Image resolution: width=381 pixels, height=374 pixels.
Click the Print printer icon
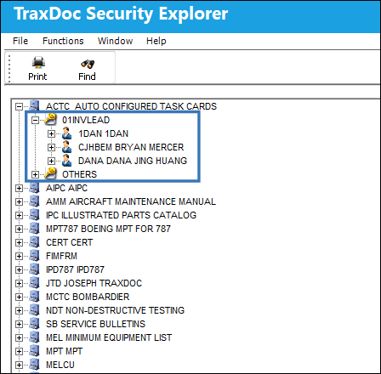(x=38, y=63)
